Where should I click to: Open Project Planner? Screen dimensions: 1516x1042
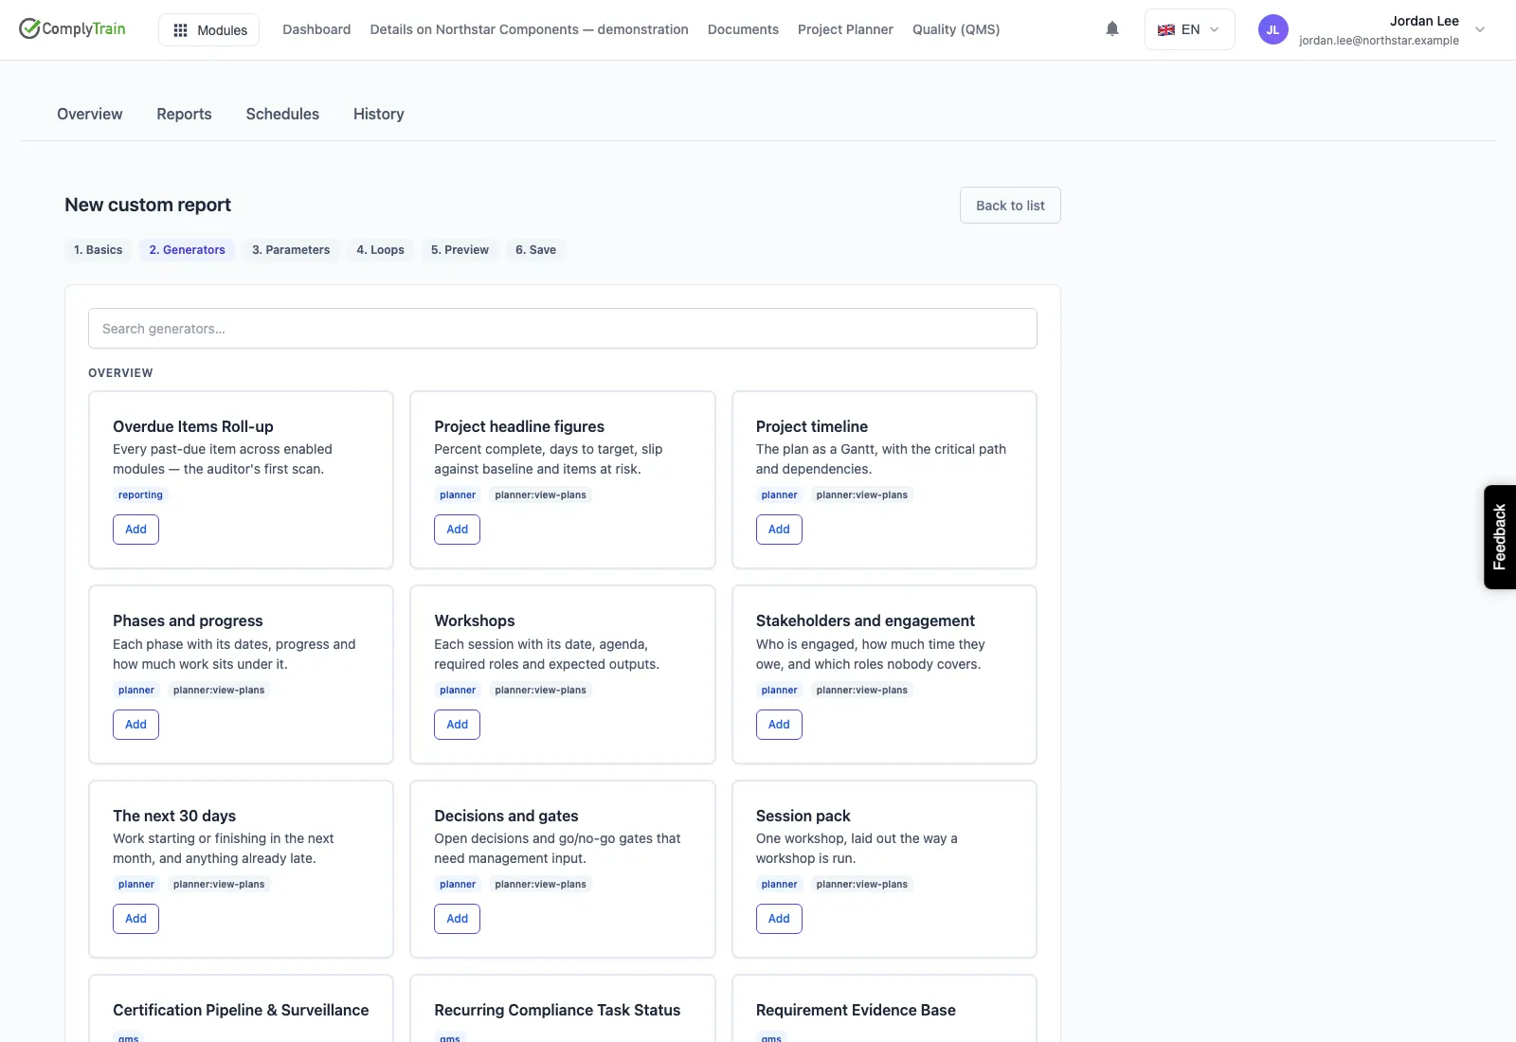845,29
